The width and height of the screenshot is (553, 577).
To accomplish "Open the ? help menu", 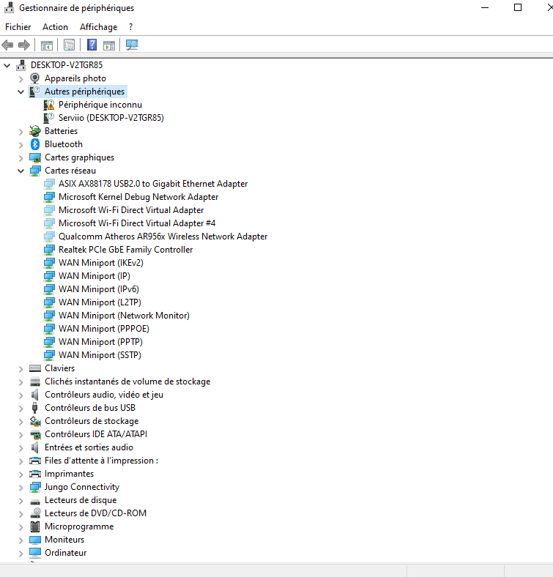I will 130,27.
